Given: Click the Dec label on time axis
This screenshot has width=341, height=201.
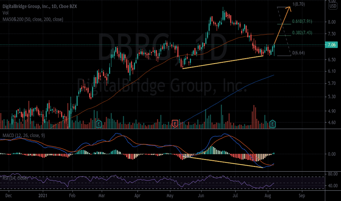Looking at the screenshot, I should click(8, 196).
